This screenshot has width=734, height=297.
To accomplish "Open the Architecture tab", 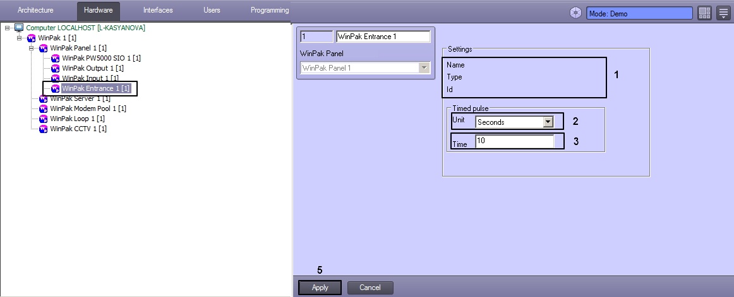I will (x=35, y=10).
